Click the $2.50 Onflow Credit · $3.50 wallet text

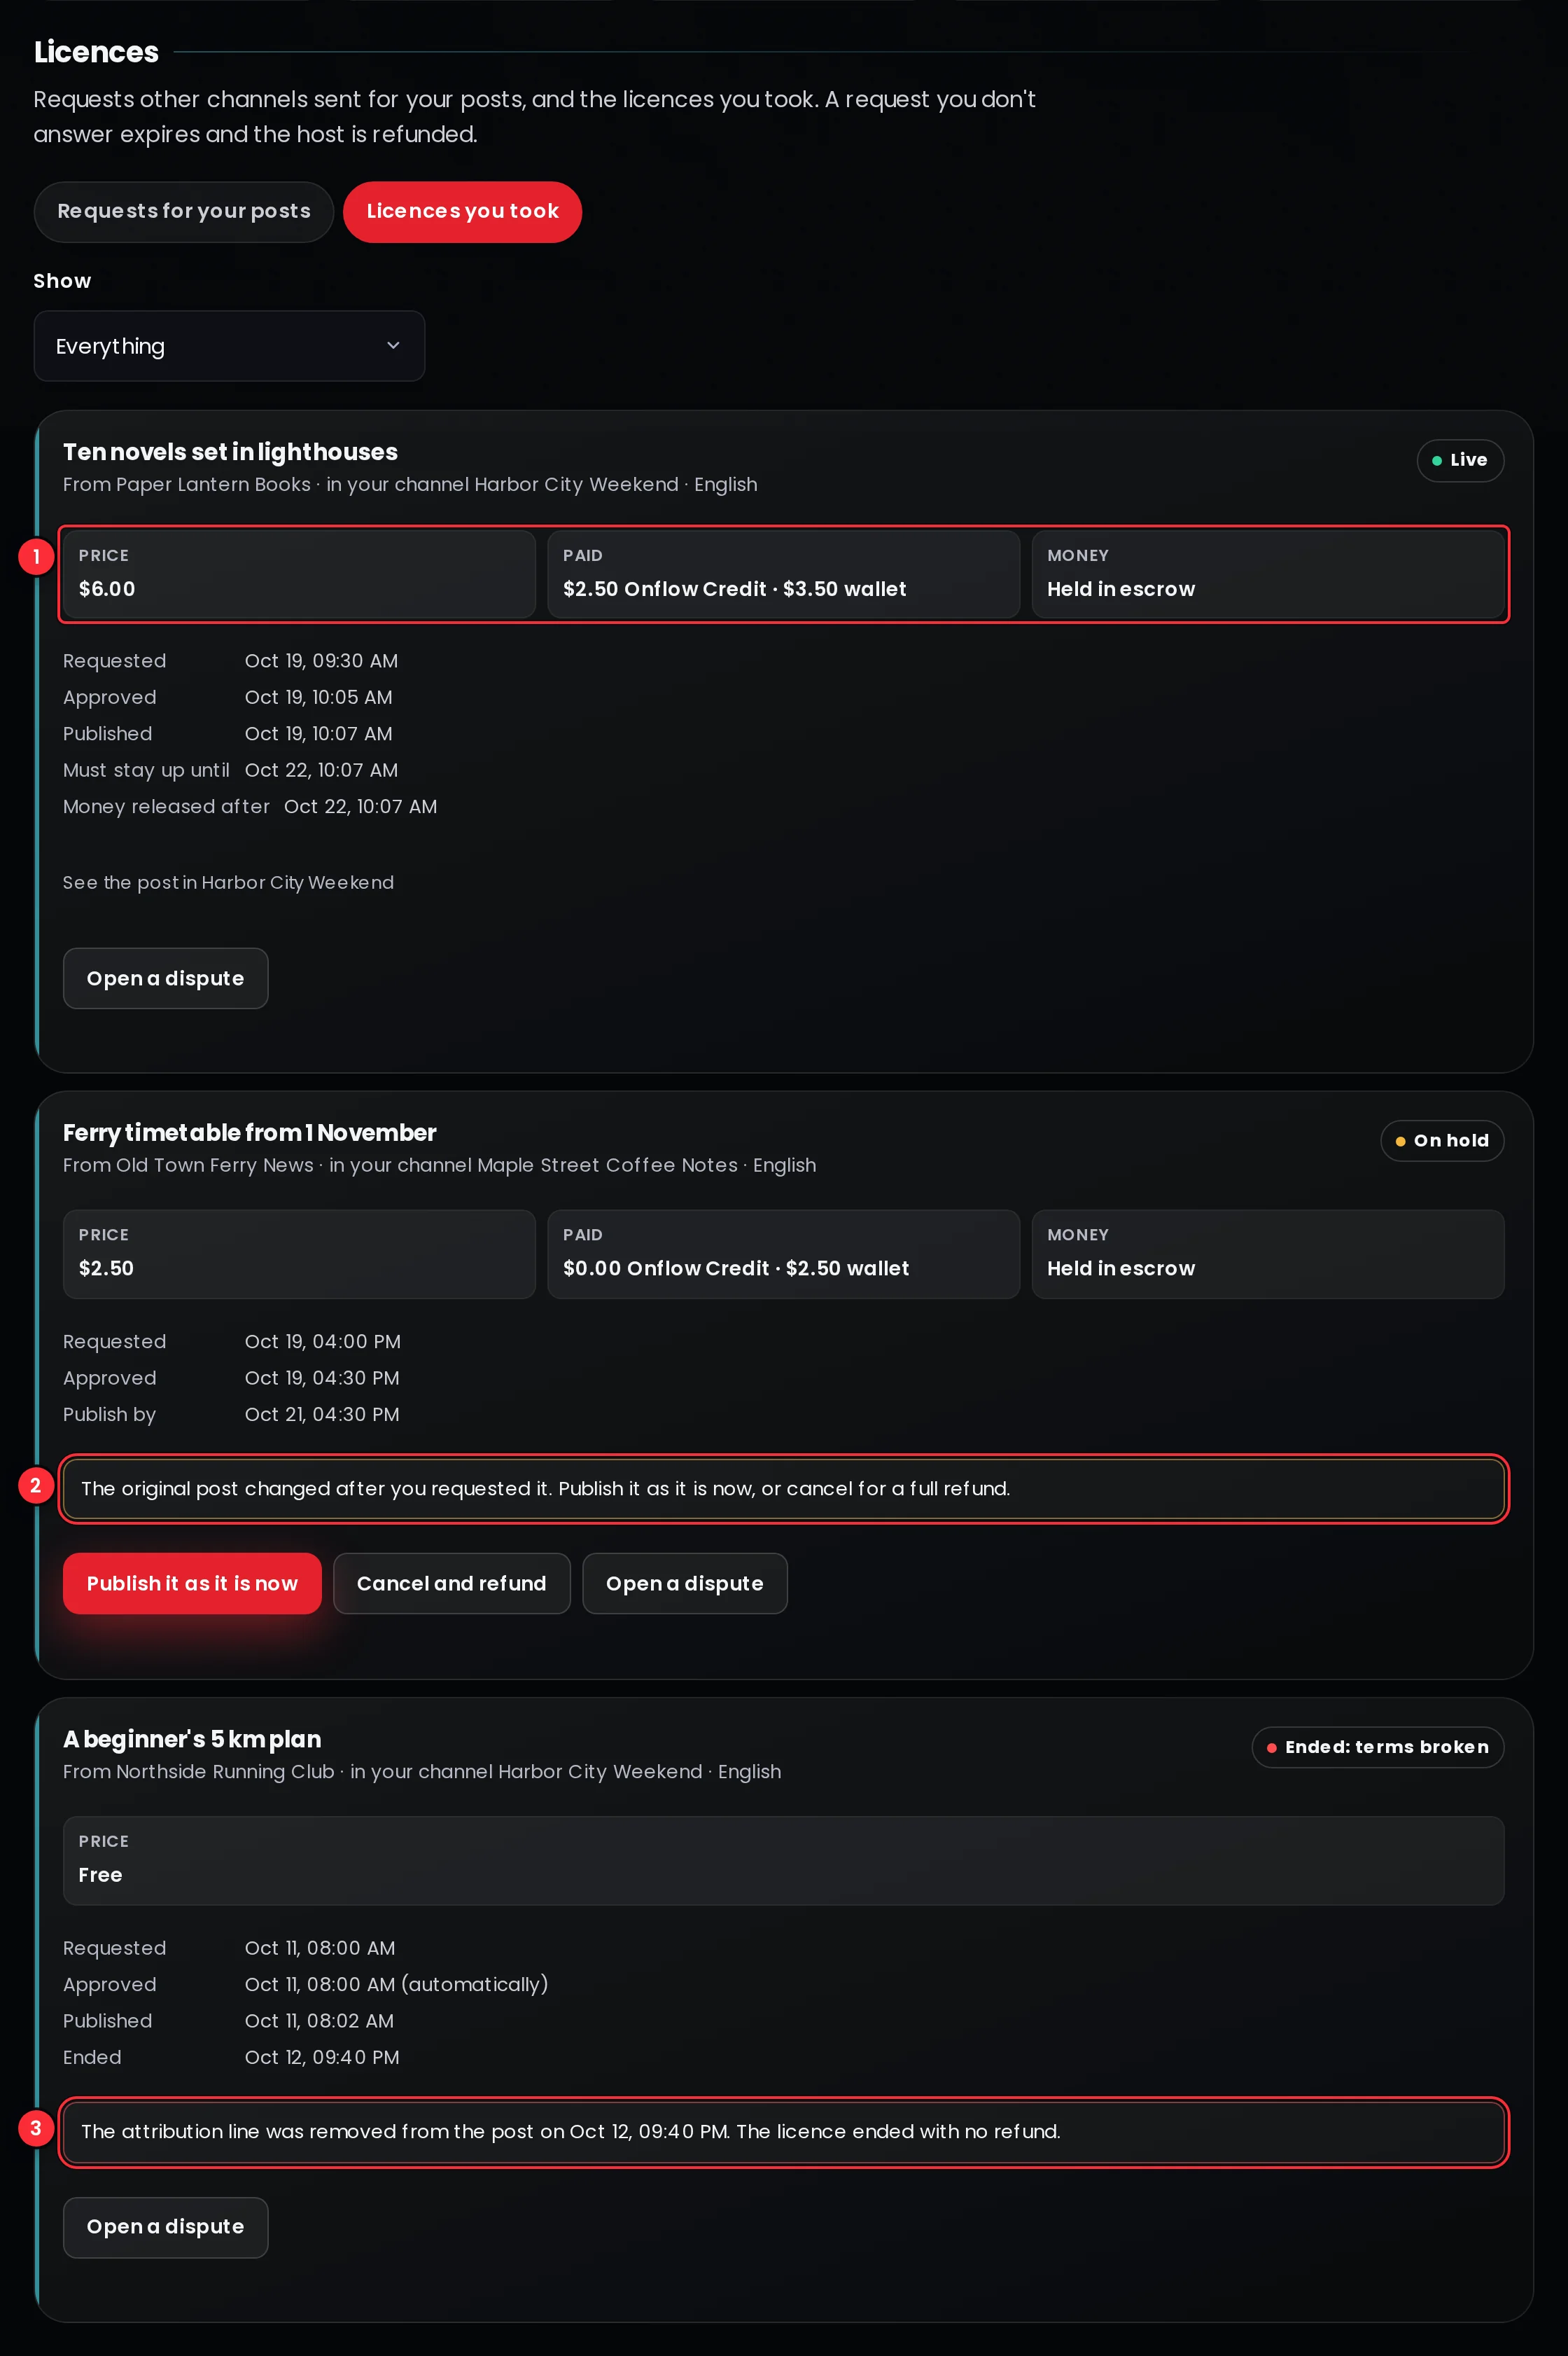(734, 588)
